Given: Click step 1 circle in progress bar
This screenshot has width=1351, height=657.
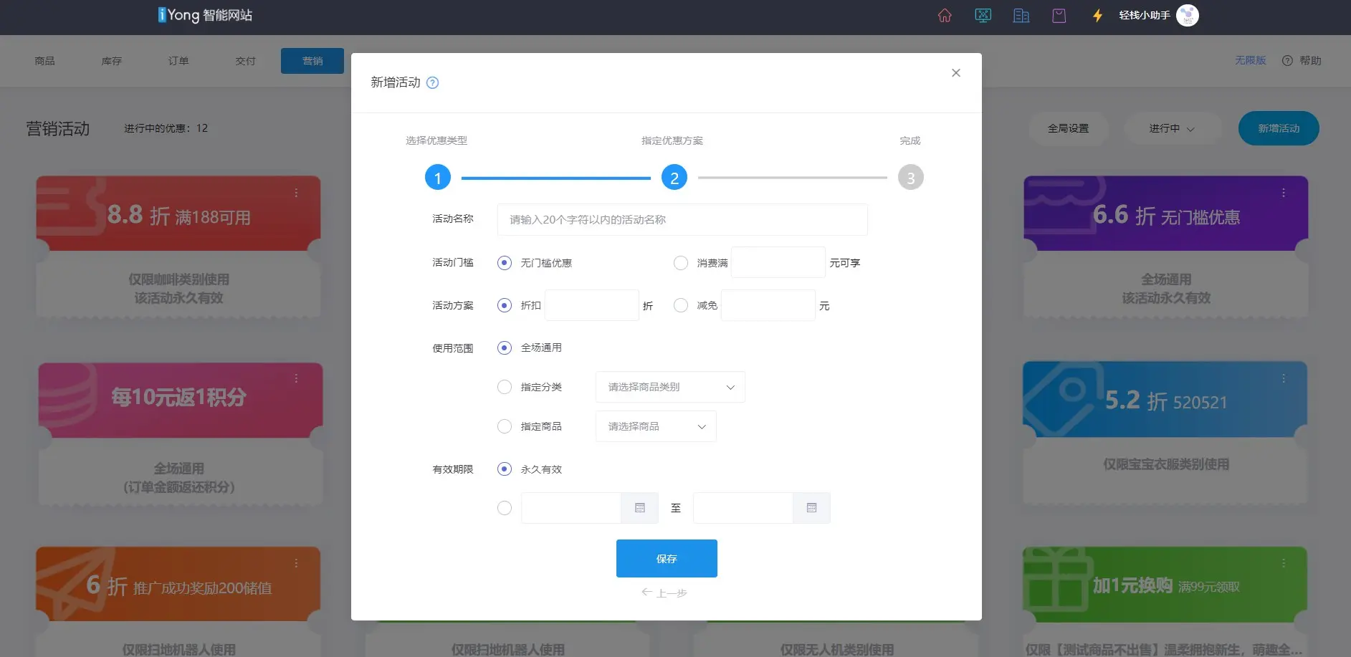Looking at the screenshot, I should 438,178.
